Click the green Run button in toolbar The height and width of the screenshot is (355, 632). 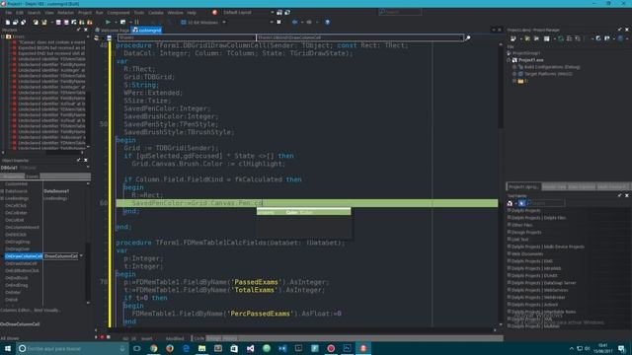[108, 22]
